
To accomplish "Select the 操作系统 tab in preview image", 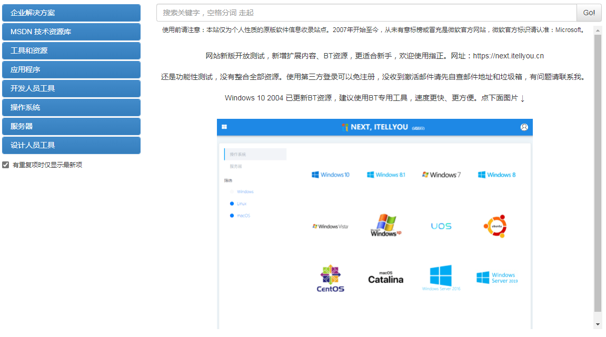I will point(255,154).
